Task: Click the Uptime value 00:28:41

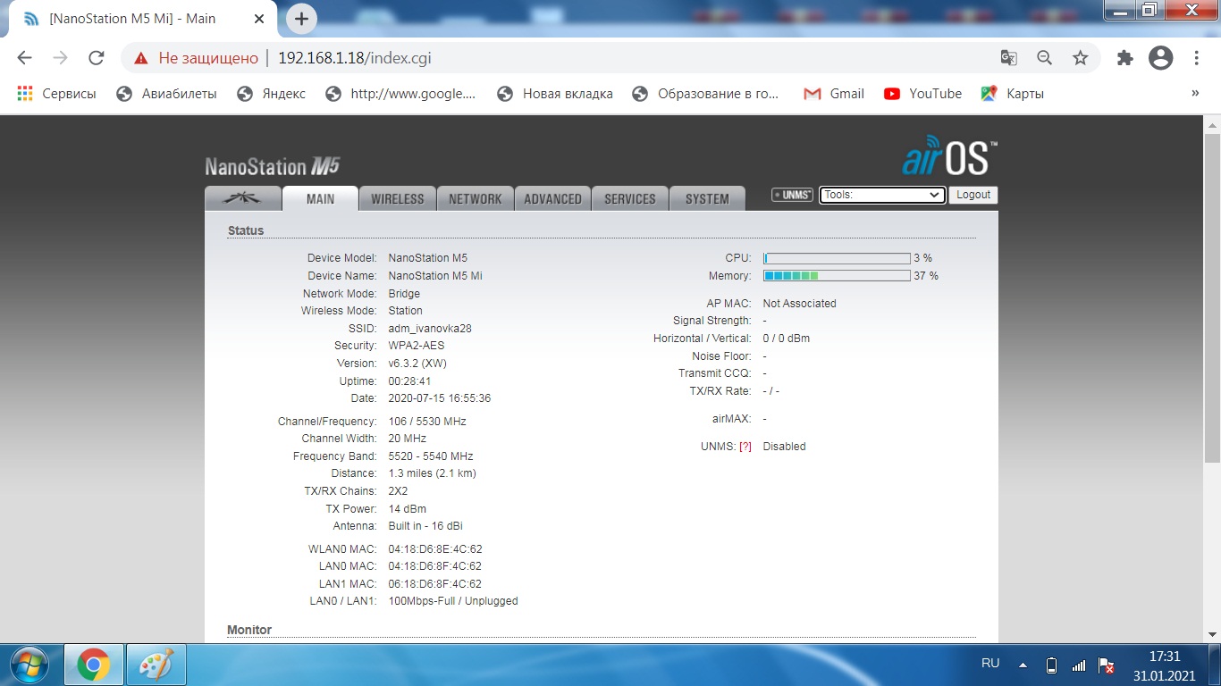Action: pos(409,381)
